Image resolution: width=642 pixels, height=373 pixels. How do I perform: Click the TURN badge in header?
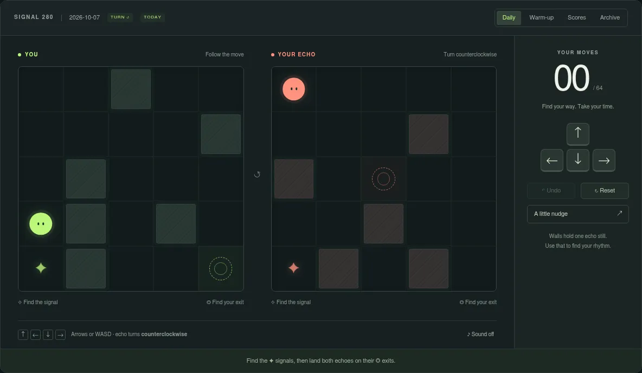point(120,17)
